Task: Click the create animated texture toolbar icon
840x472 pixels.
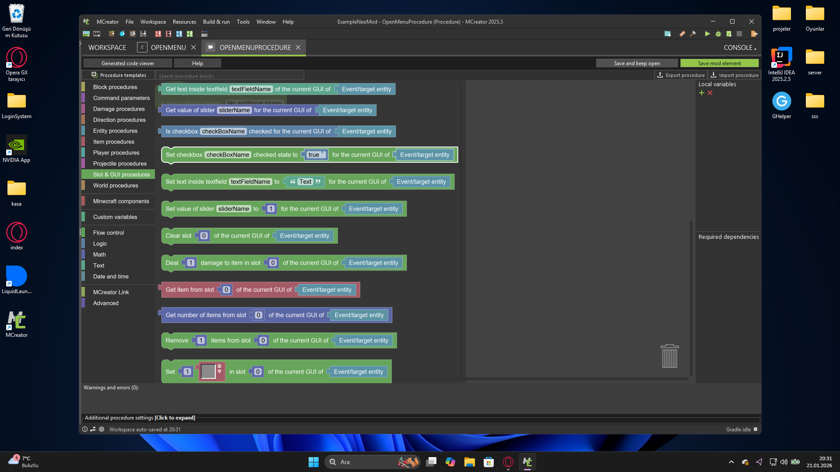Action: (97, 34)
